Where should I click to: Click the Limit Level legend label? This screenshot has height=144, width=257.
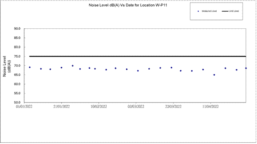(x=234, y=11)
